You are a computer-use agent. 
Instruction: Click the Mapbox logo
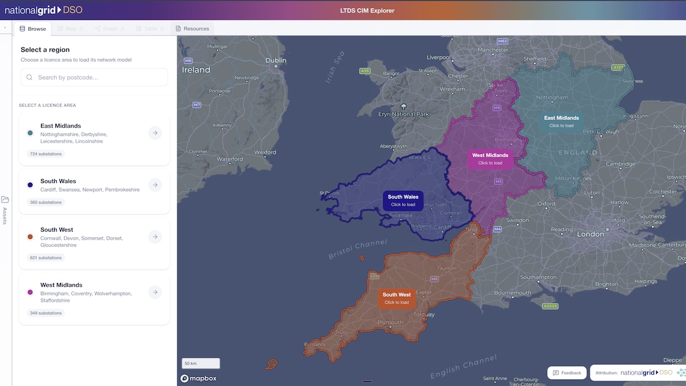pyautogui.click(x=199, y=378)
